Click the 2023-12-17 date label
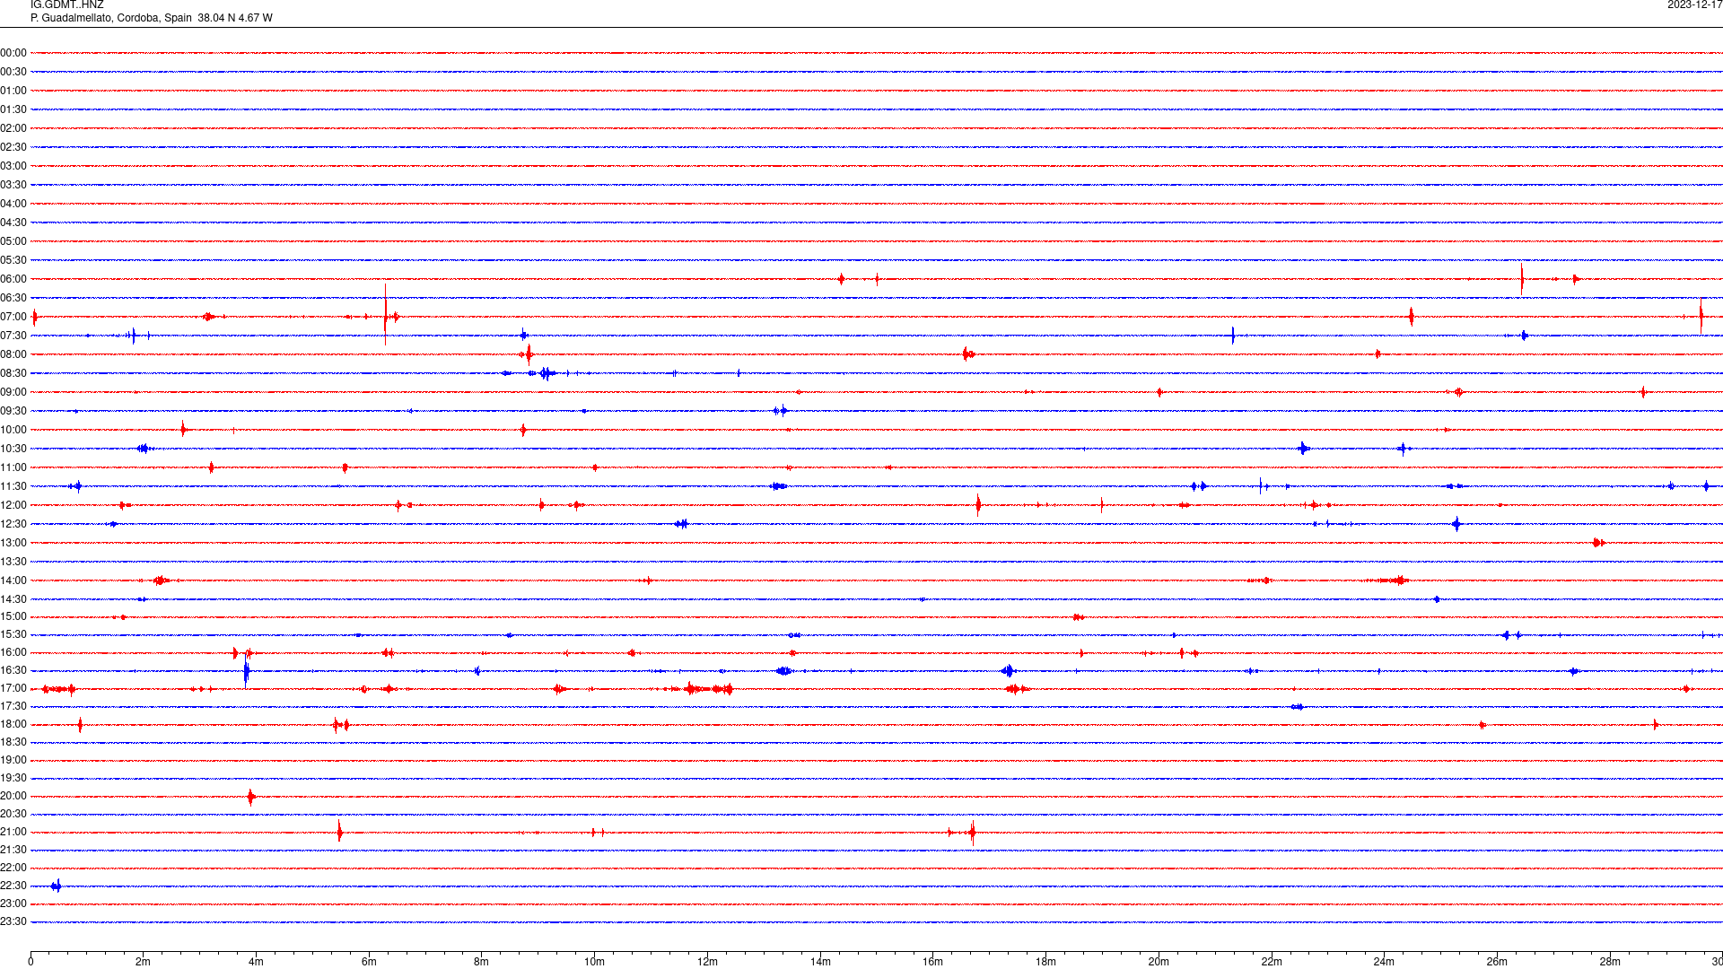The height and width of the screenshot is (969, 1723). click(1694, 5)
